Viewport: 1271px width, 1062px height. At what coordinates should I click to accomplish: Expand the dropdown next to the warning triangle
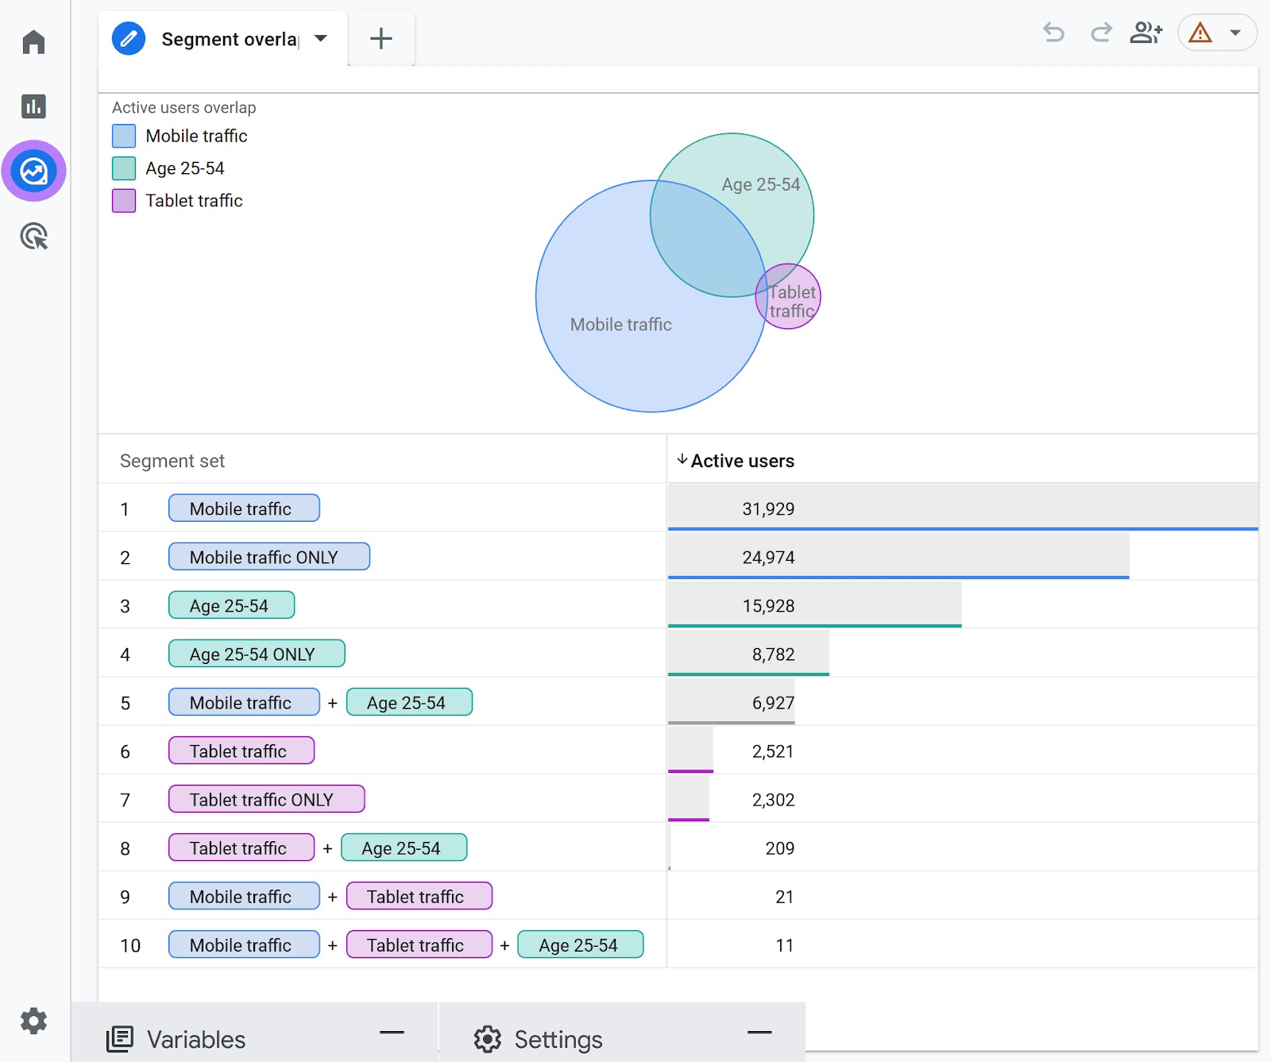pos(1234,33)
